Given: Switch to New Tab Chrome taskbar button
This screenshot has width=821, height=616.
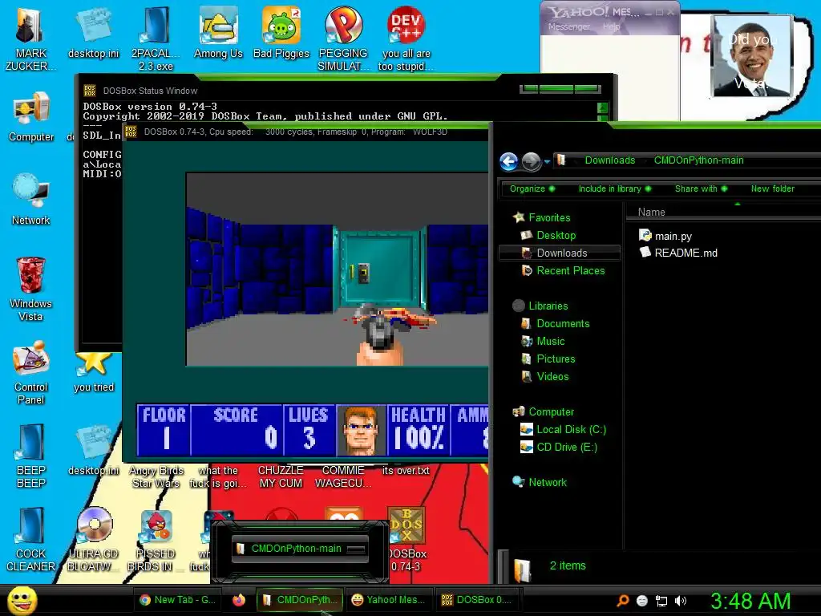Looking at the screenshot, I should point(178,600).
